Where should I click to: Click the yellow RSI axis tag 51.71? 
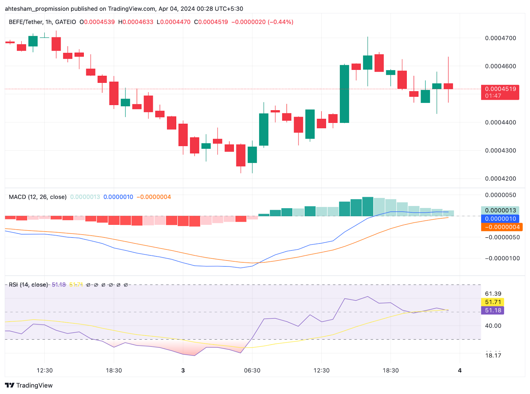(x=493, y=302)
